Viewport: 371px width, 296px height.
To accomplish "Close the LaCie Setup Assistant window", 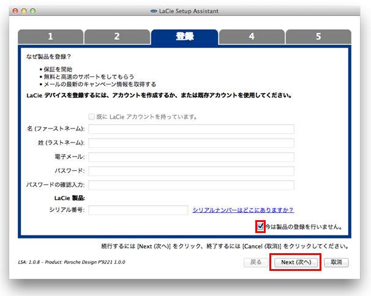I will (15, 11).
